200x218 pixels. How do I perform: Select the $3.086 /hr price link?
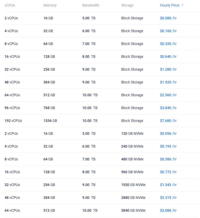click(168, 210)
